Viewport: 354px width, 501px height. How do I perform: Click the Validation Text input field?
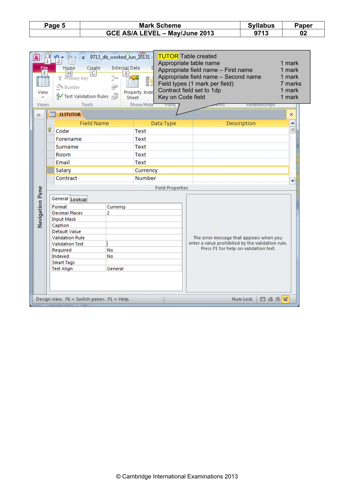pos(144,244)
